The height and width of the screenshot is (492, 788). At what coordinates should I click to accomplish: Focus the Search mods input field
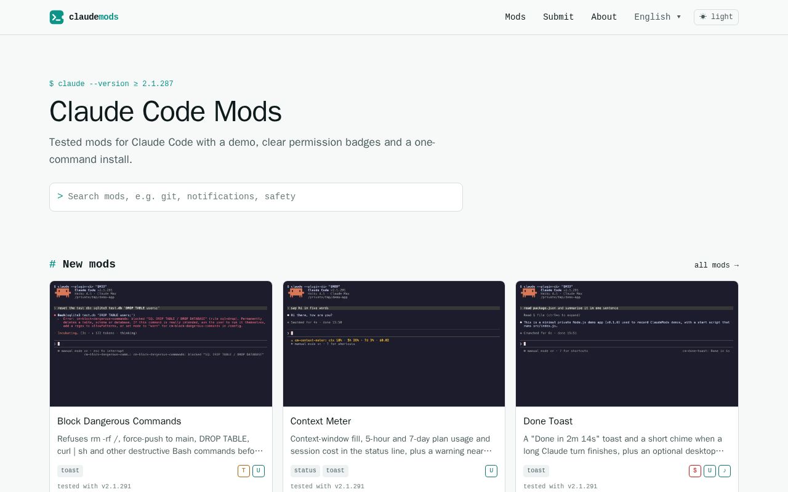(256, 197)
